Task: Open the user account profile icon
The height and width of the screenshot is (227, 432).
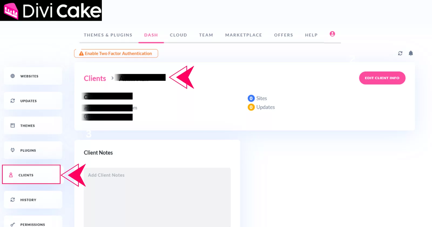Action: (x=332, y=34)
